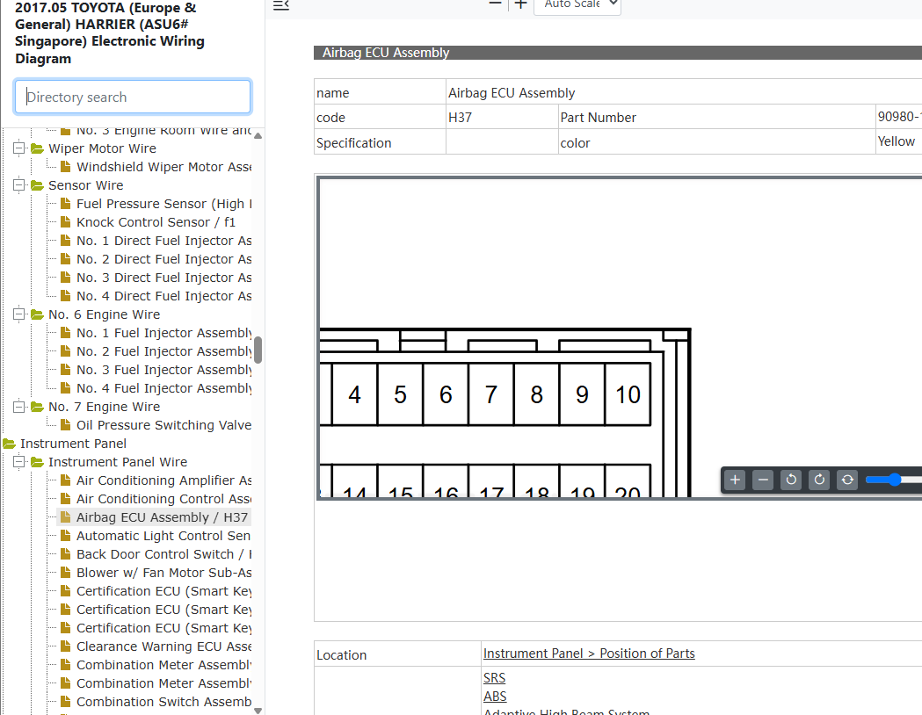
Task: Zoom out using the top toolbar minus
Action: (x=495, y=4)
